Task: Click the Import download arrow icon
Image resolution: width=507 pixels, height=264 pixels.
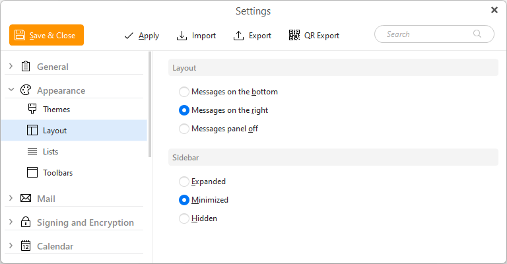Action: coord(182,36)
